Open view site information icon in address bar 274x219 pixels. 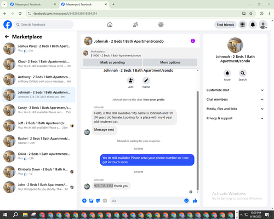[30, 14]
